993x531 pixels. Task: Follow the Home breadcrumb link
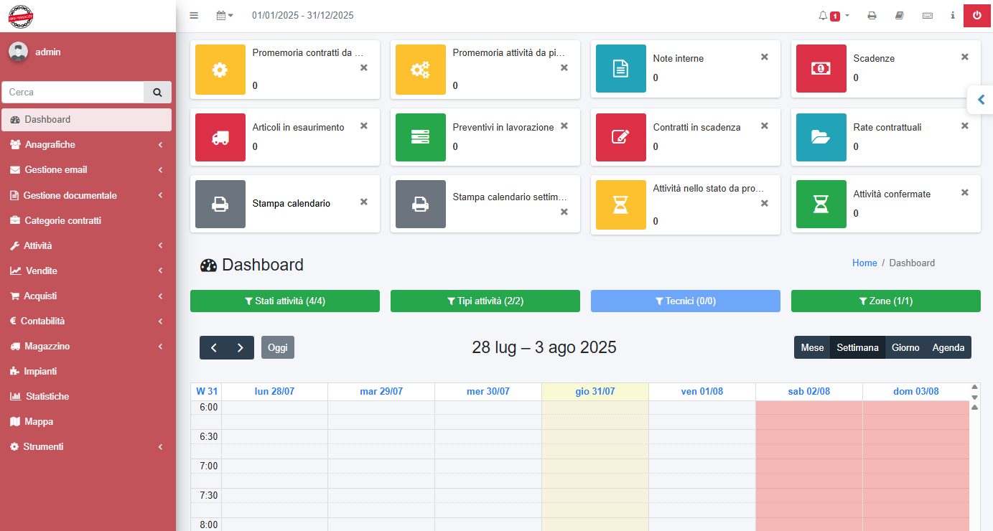coord(864,263)
